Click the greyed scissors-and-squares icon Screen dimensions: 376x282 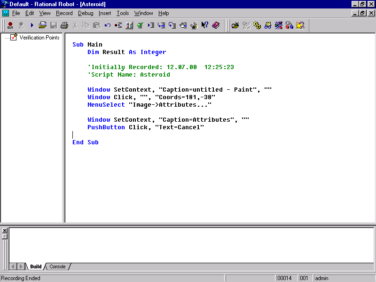click(246, 25)
